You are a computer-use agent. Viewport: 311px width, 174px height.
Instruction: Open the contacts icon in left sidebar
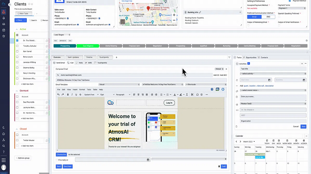(x=3, y=12)
